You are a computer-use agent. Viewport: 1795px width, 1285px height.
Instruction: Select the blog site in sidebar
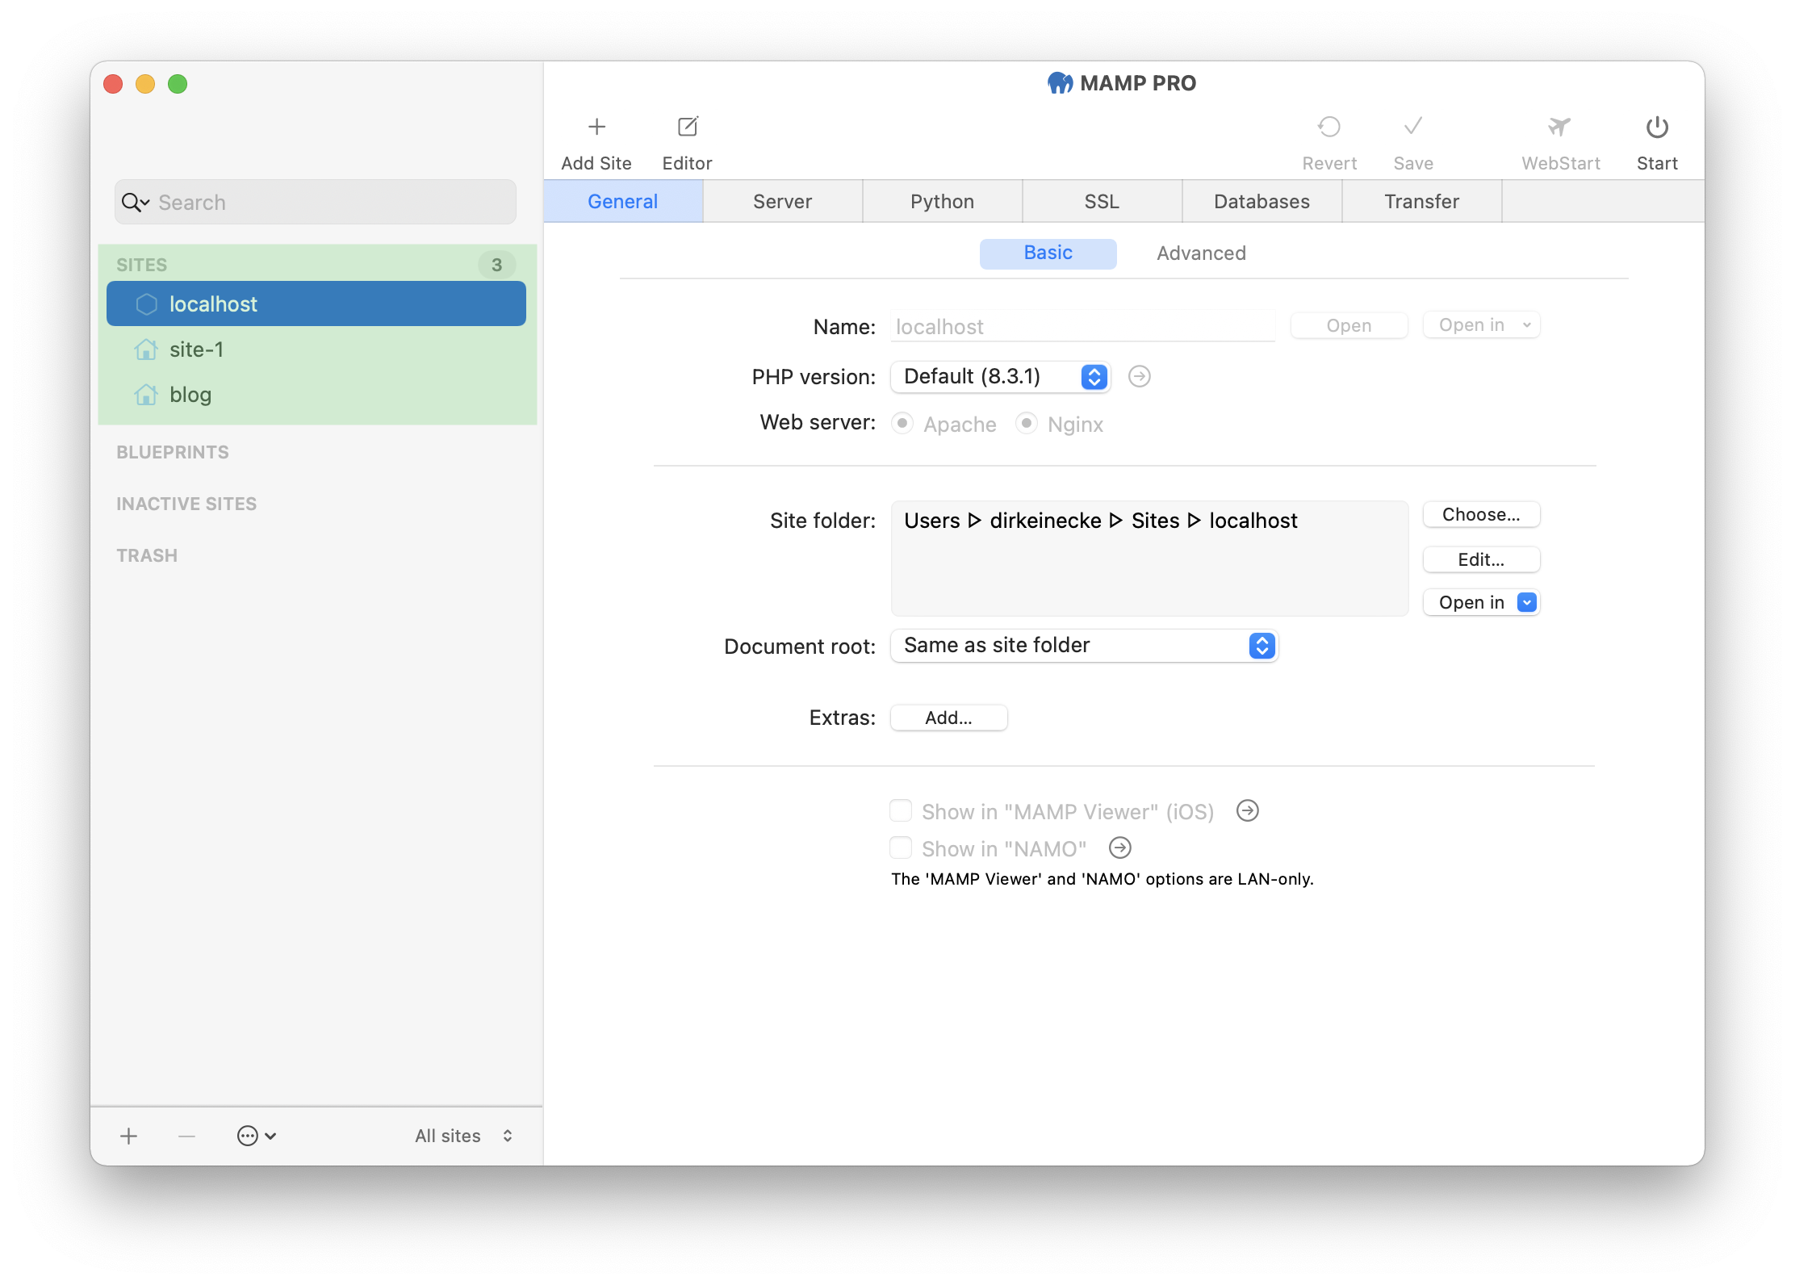tap(189, 394)
